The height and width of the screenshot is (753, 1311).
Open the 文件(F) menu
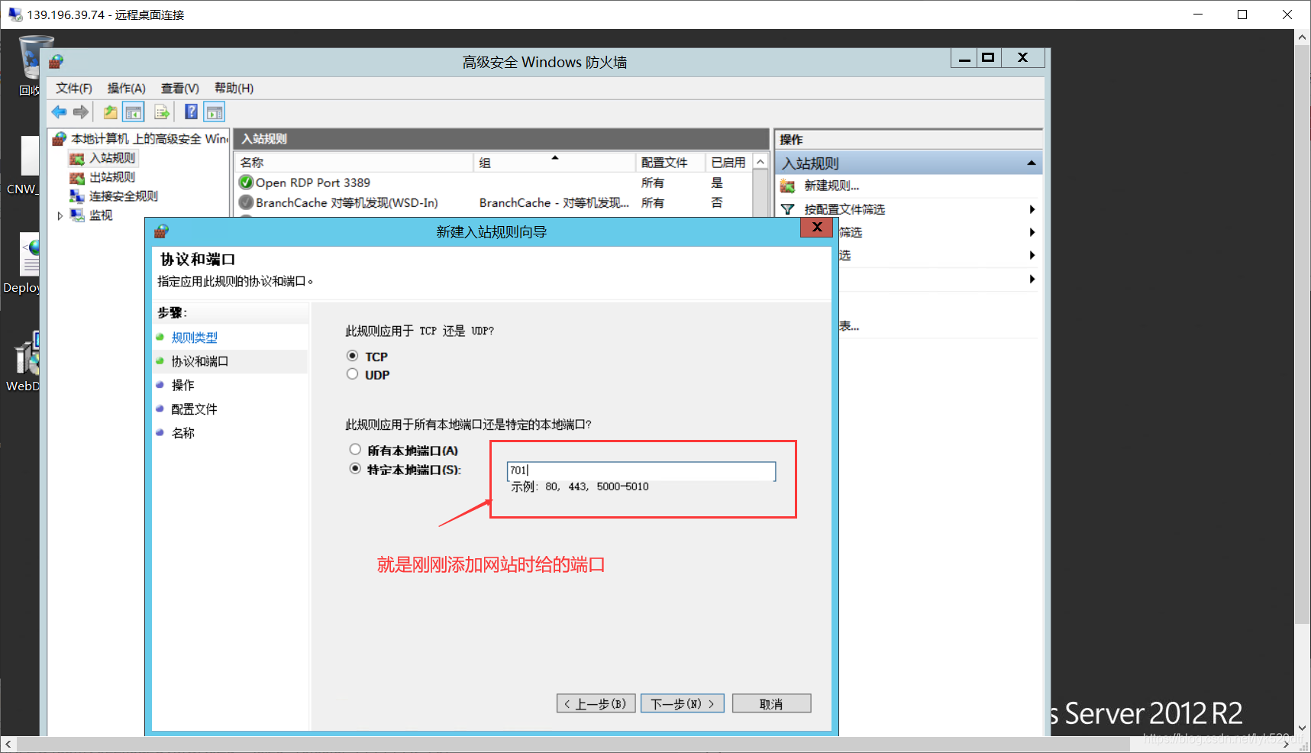click(x=74, y=88)
